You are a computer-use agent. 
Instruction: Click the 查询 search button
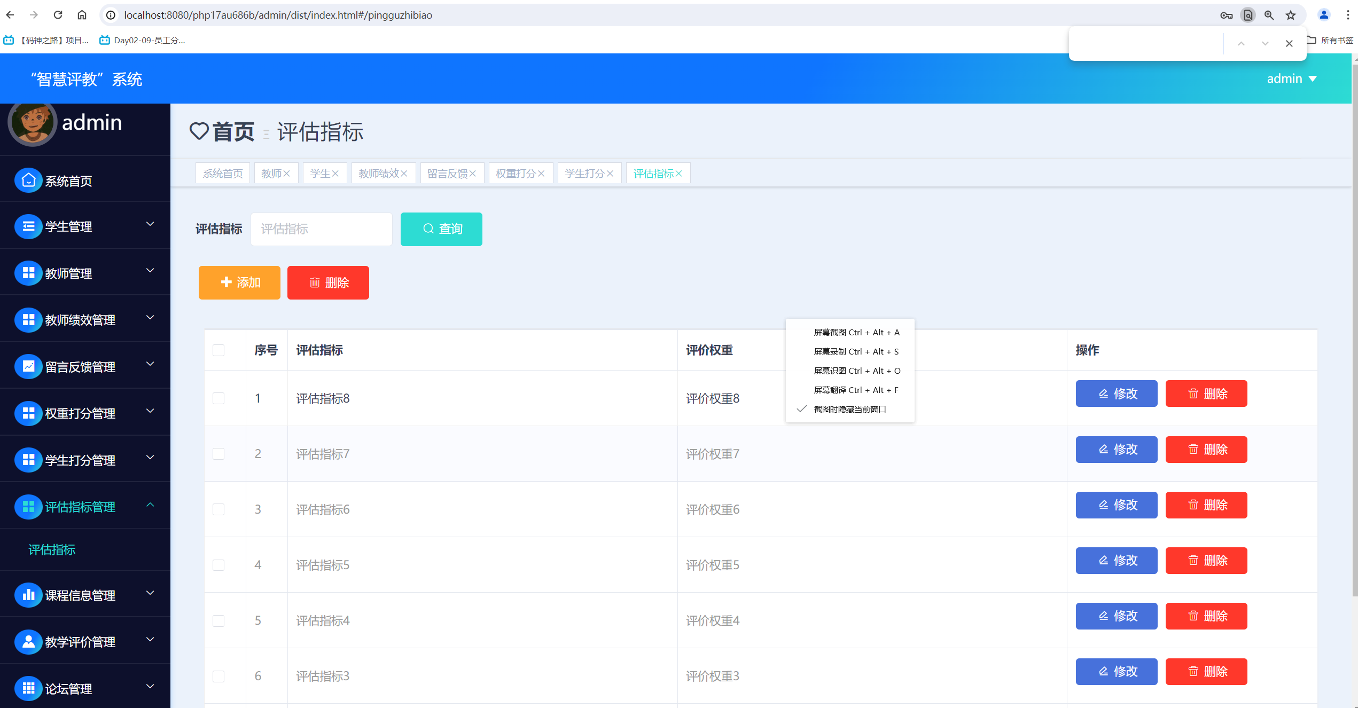tap(441, 229)
